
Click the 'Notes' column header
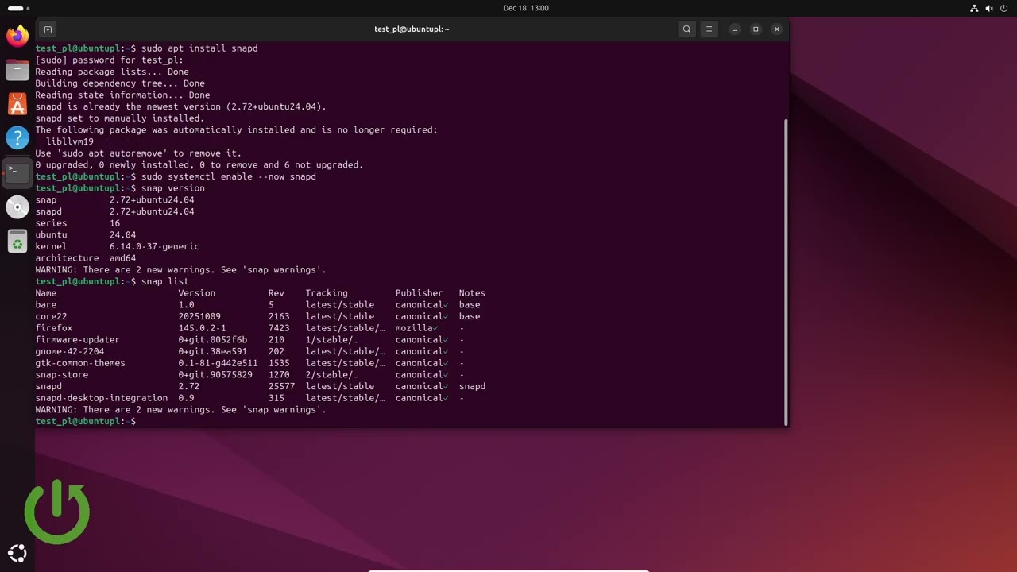[472, 293]
